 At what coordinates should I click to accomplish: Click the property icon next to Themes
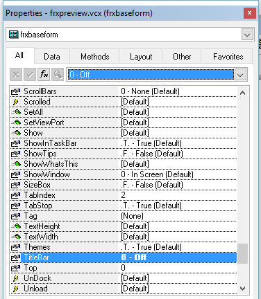click(15, 247)
